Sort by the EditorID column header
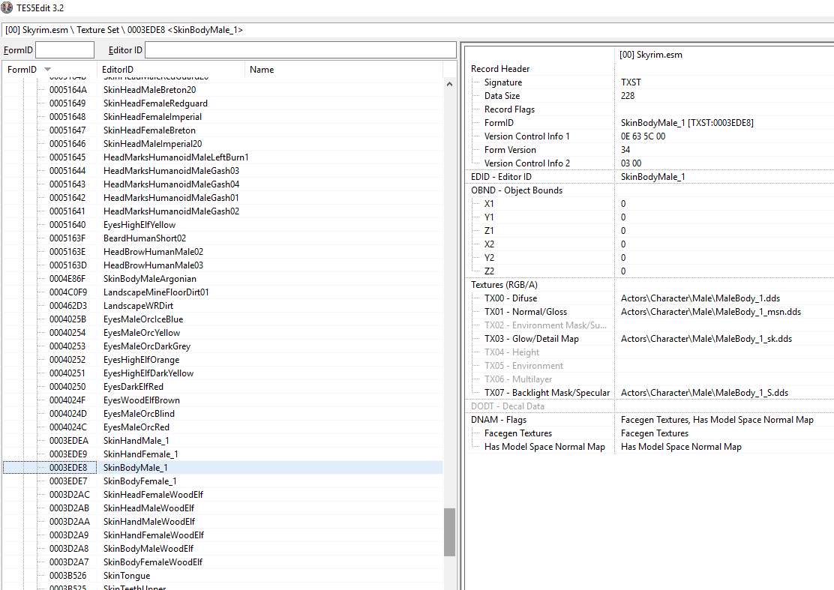The height and width of the screenshot is (590, 834). pos(171,69)
